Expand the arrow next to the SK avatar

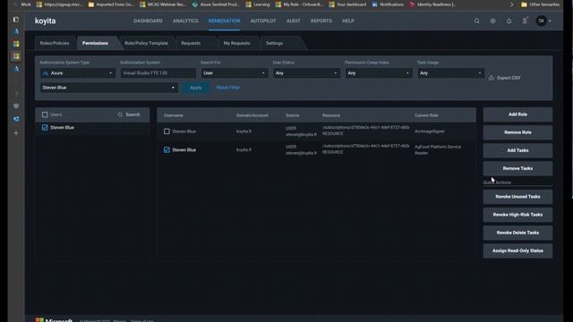(550, 21)
